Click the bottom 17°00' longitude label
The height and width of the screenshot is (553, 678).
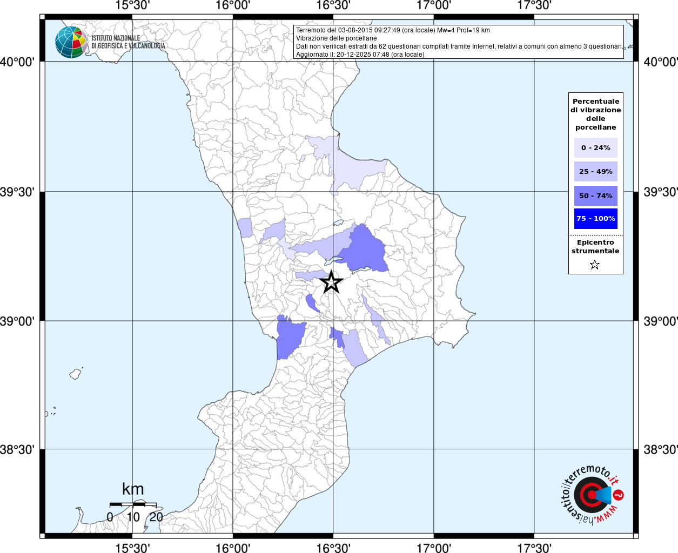434,548
